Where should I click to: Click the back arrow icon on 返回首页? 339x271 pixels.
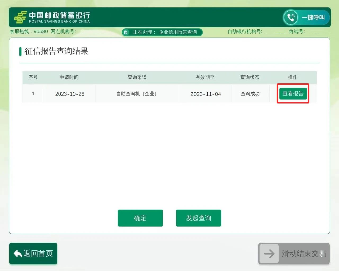click(18, 254)
